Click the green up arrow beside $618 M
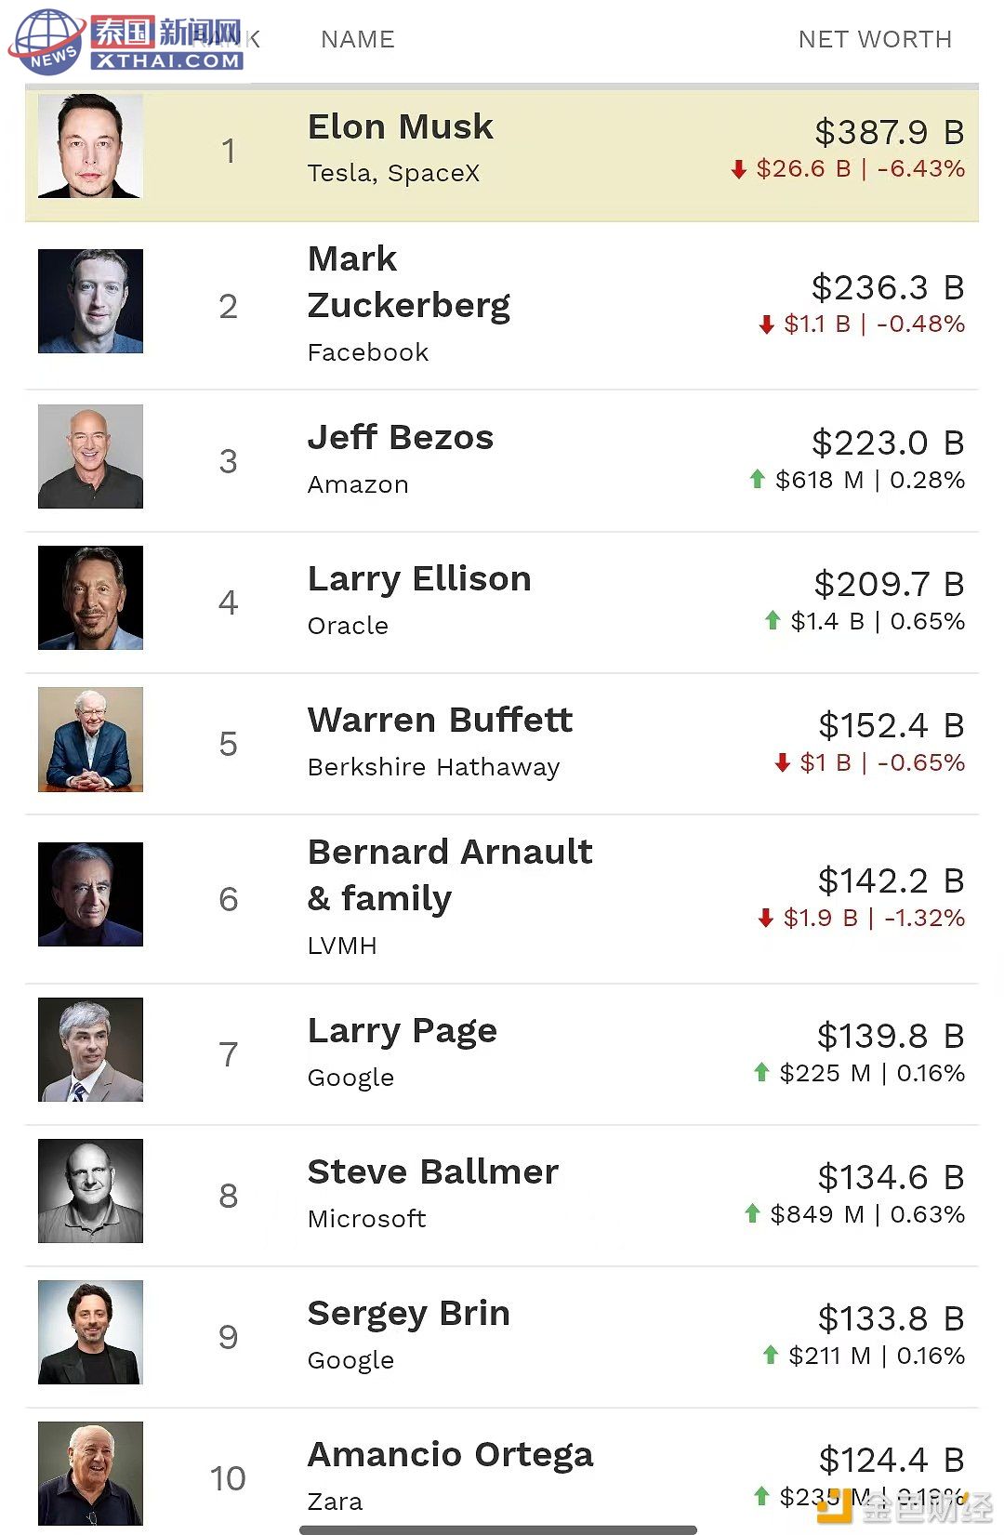 click(758, 479)
